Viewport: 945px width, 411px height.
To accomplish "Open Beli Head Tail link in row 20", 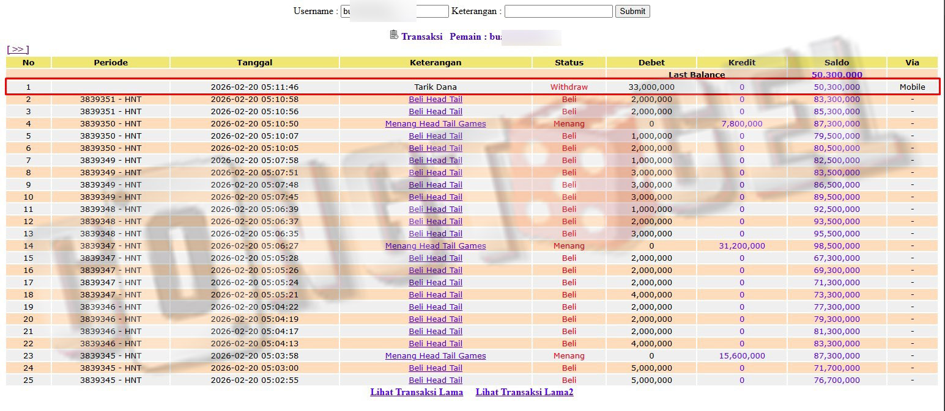I will point(435,319).
